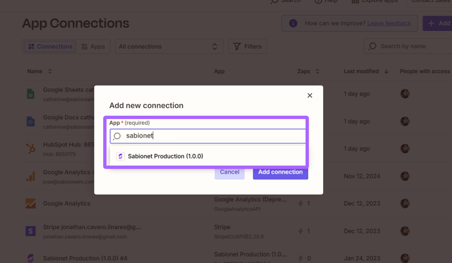The width and height of the screenshot is (452, 263).
Task: Open Sabionet Production (1.0.0) #4 connection
Action: click(85, 258)
